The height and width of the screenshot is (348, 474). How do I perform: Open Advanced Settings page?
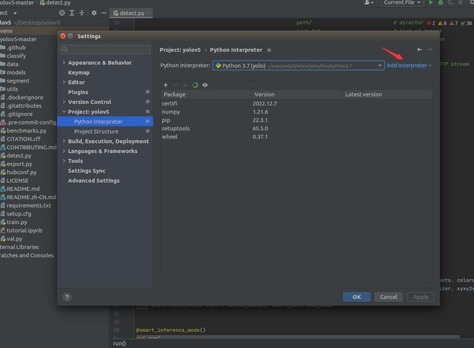pyautogui.click(x=94, y=180)
